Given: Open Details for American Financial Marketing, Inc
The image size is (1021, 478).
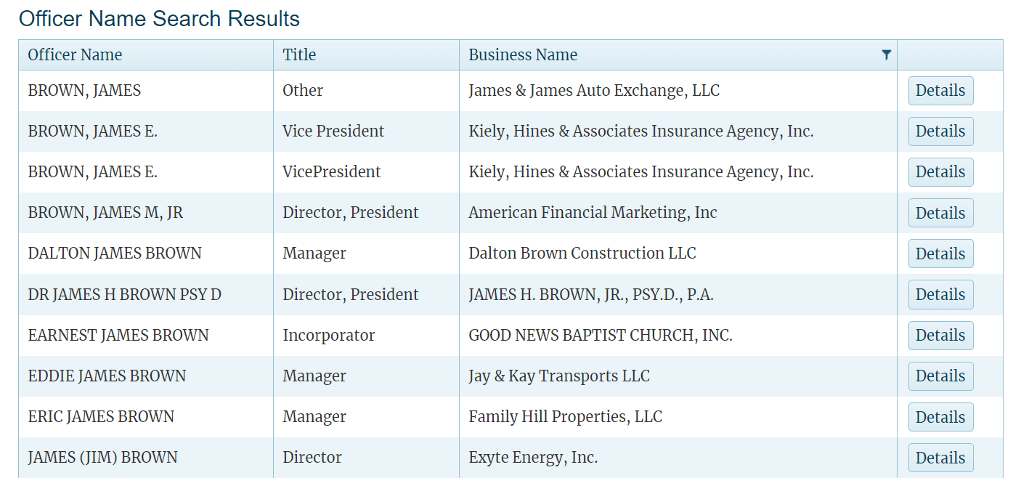Looking at the screenshot, I should click(940, 213).
